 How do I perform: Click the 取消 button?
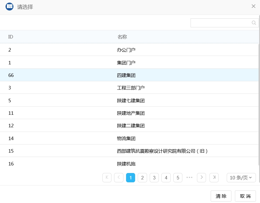245,196
